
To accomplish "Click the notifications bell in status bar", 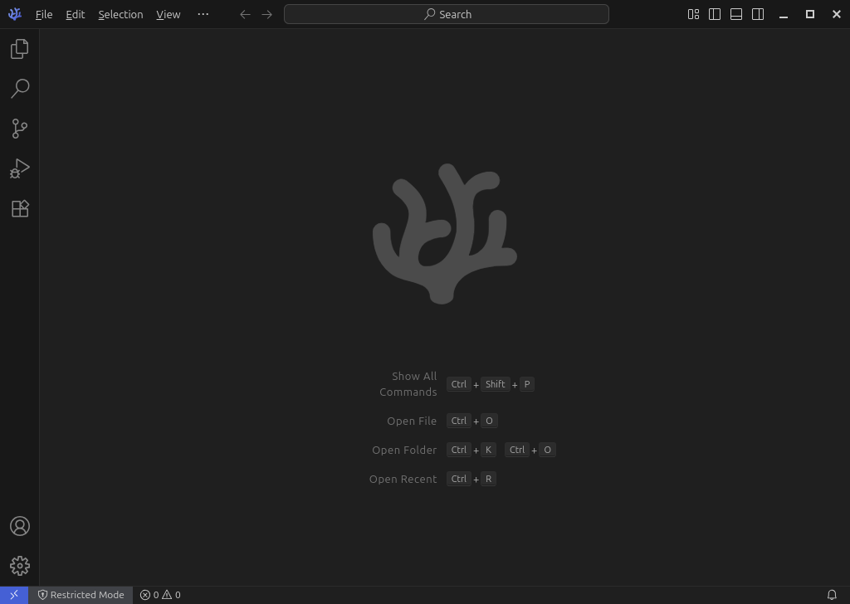I will [x=832, y=595].
